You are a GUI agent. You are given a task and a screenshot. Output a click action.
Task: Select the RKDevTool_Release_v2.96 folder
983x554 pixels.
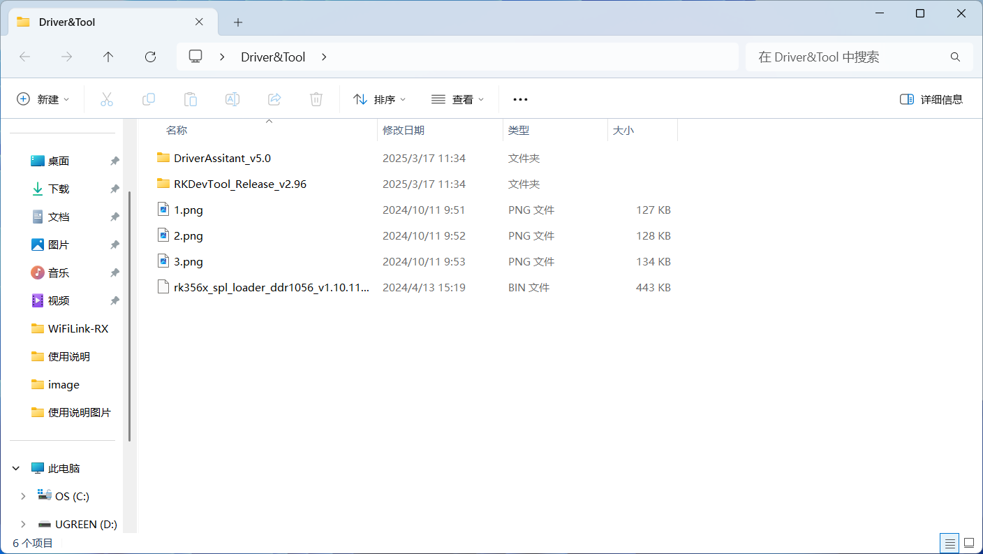(x=239, y=184)
